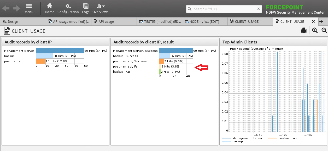The image size is (328, 151).
Task: Switch to the TEST55 (modified) tab
Action: click(x=159, y=21)
